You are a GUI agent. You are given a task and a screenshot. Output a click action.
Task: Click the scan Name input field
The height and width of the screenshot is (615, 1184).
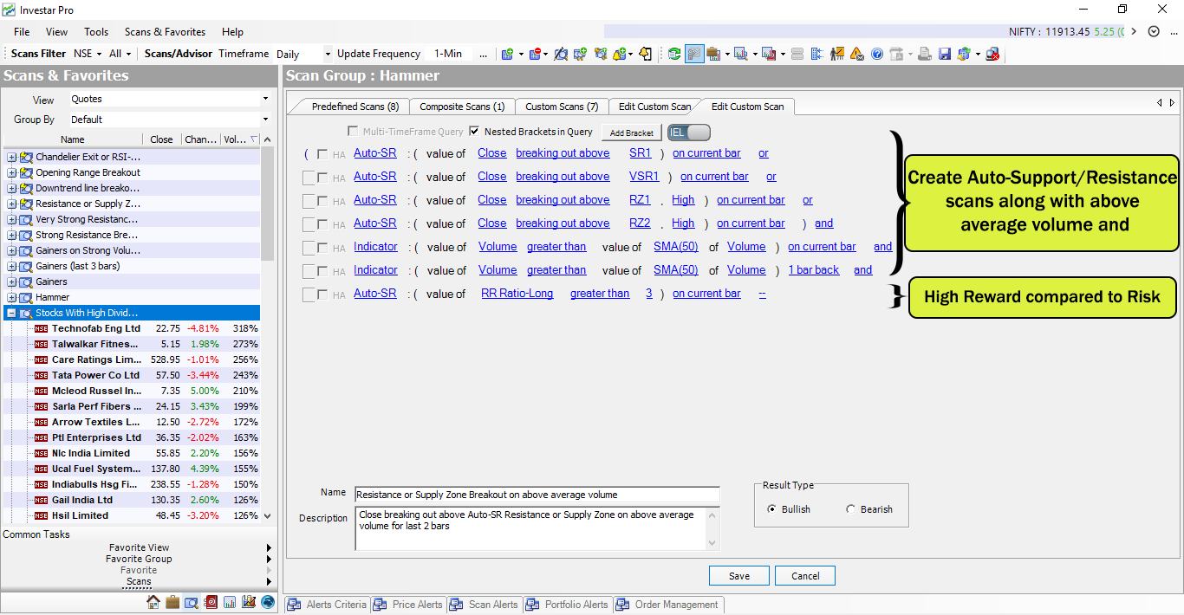[537, 495]
